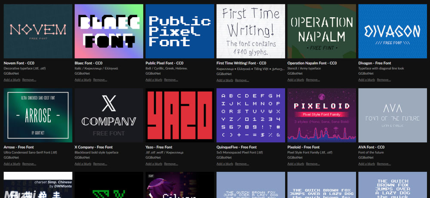Remove X Company from the collection
430x198 pixels.
tap(100, 164)
